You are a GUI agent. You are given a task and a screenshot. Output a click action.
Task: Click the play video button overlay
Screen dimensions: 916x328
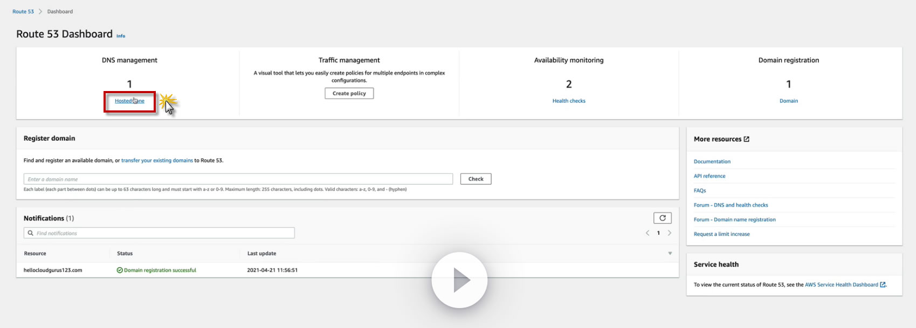(459, 280)
